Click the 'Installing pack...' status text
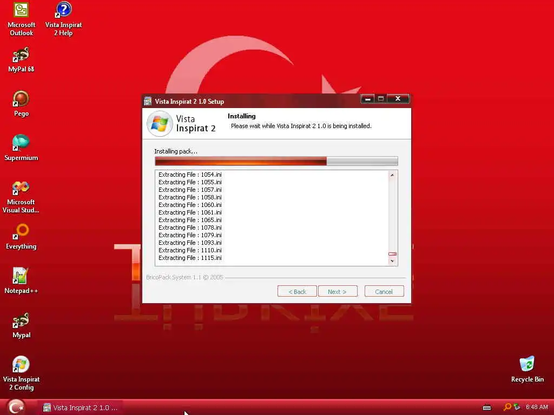554x415 pixels. tap(176, 151)
